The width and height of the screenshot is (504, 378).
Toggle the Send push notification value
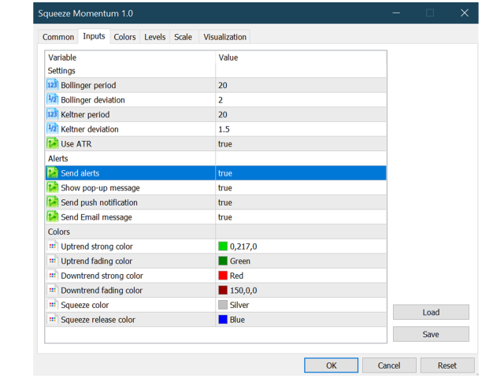[x=299, y=202]
